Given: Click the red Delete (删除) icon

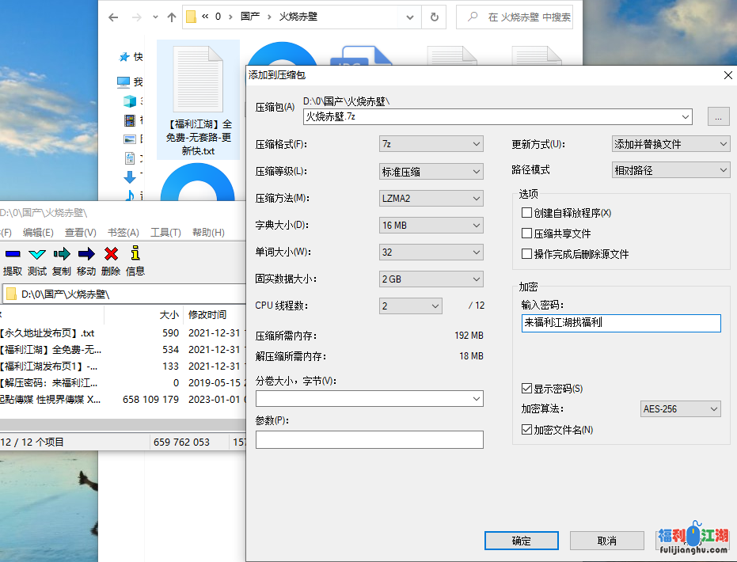Looking at the screenshot, I should (x=111, y=254).
